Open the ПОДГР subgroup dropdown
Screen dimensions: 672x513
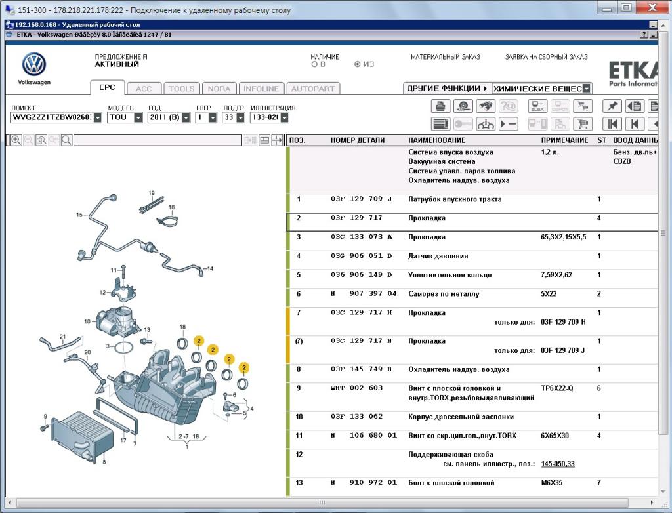(x=240, y=117)
